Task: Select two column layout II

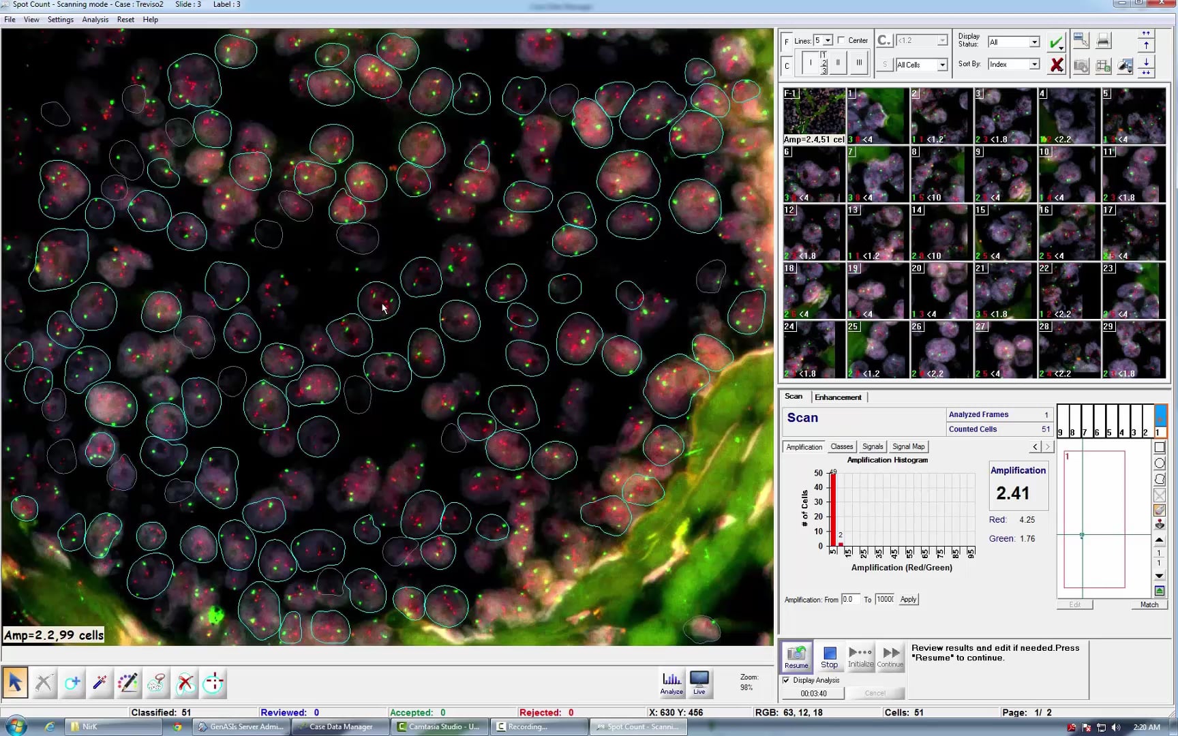Action: click(x=838, y=63)
